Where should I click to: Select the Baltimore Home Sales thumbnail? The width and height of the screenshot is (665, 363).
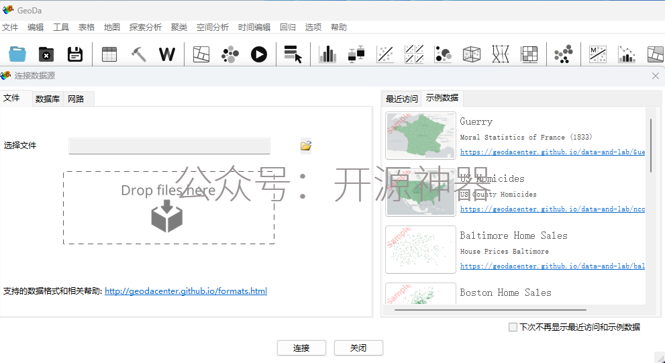pyautogui.click(x=420, y=250)
